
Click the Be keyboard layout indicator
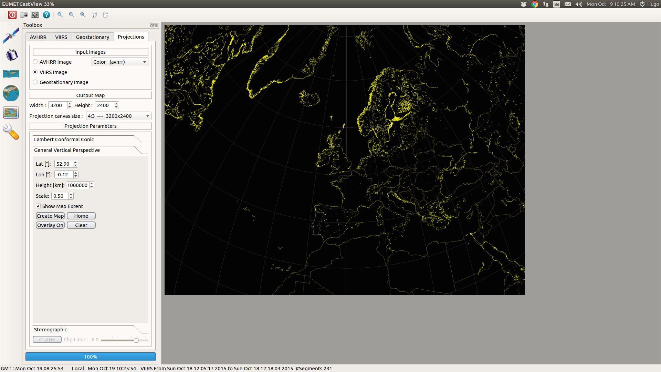coord(557,4)
